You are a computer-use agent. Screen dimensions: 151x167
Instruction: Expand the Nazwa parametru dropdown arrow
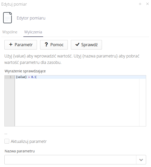[141, 160]
